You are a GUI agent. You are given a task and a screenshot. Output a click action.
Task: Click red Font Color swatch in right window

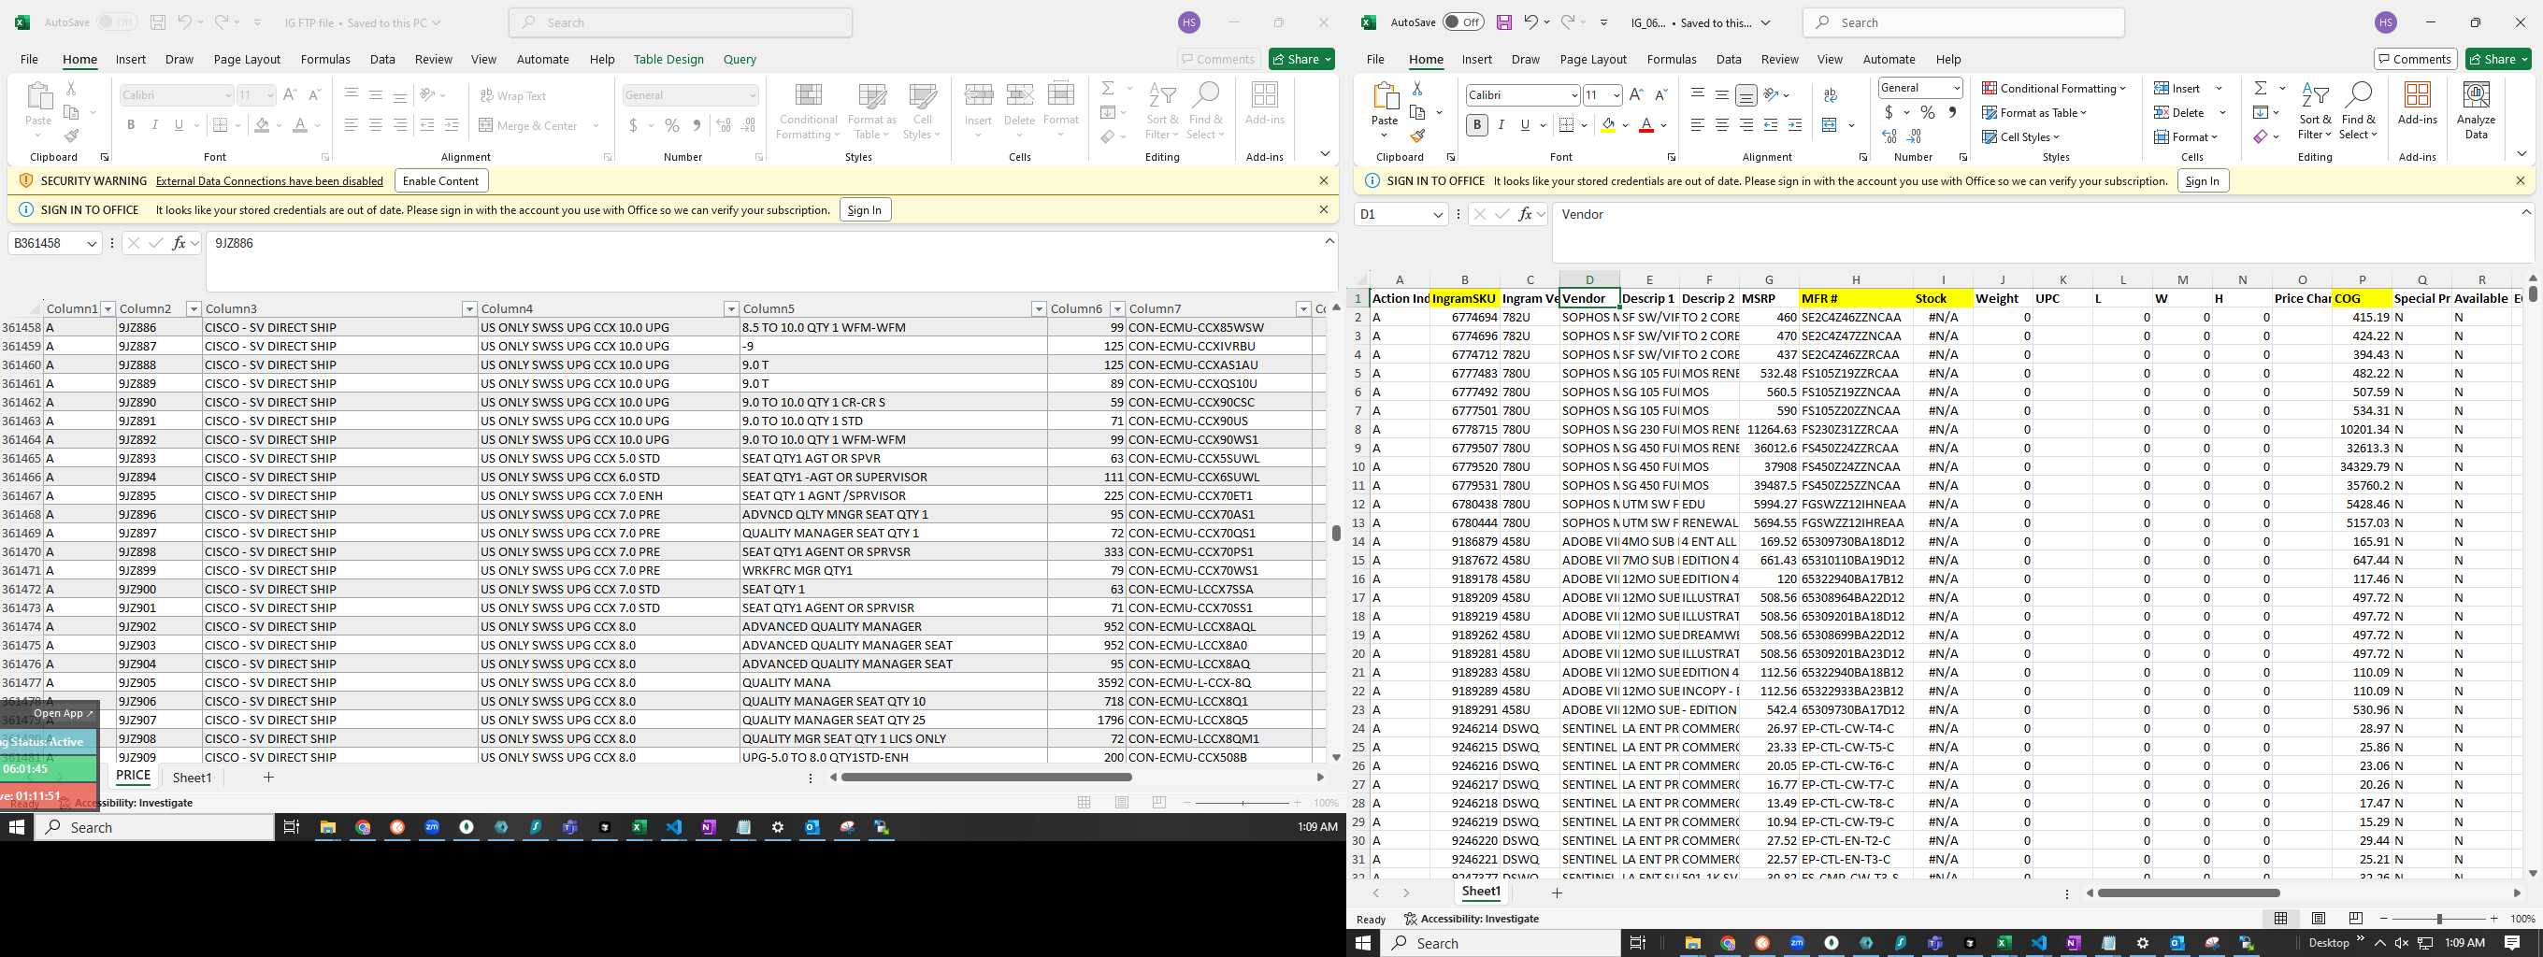click(x=1645, y=125)
